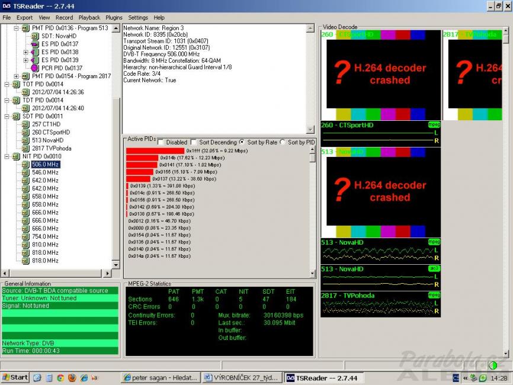Viewport: 513px width, 385px height.
Task: Click the TOT PID 0x0014 icon
Action: tap(16, 84)
